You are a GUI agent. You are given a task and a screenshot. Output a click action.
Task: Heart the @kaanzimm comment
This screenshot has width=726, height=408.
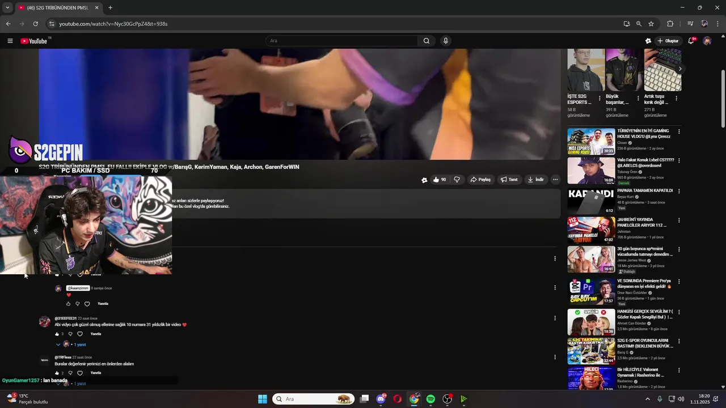(x=87, y=304)
